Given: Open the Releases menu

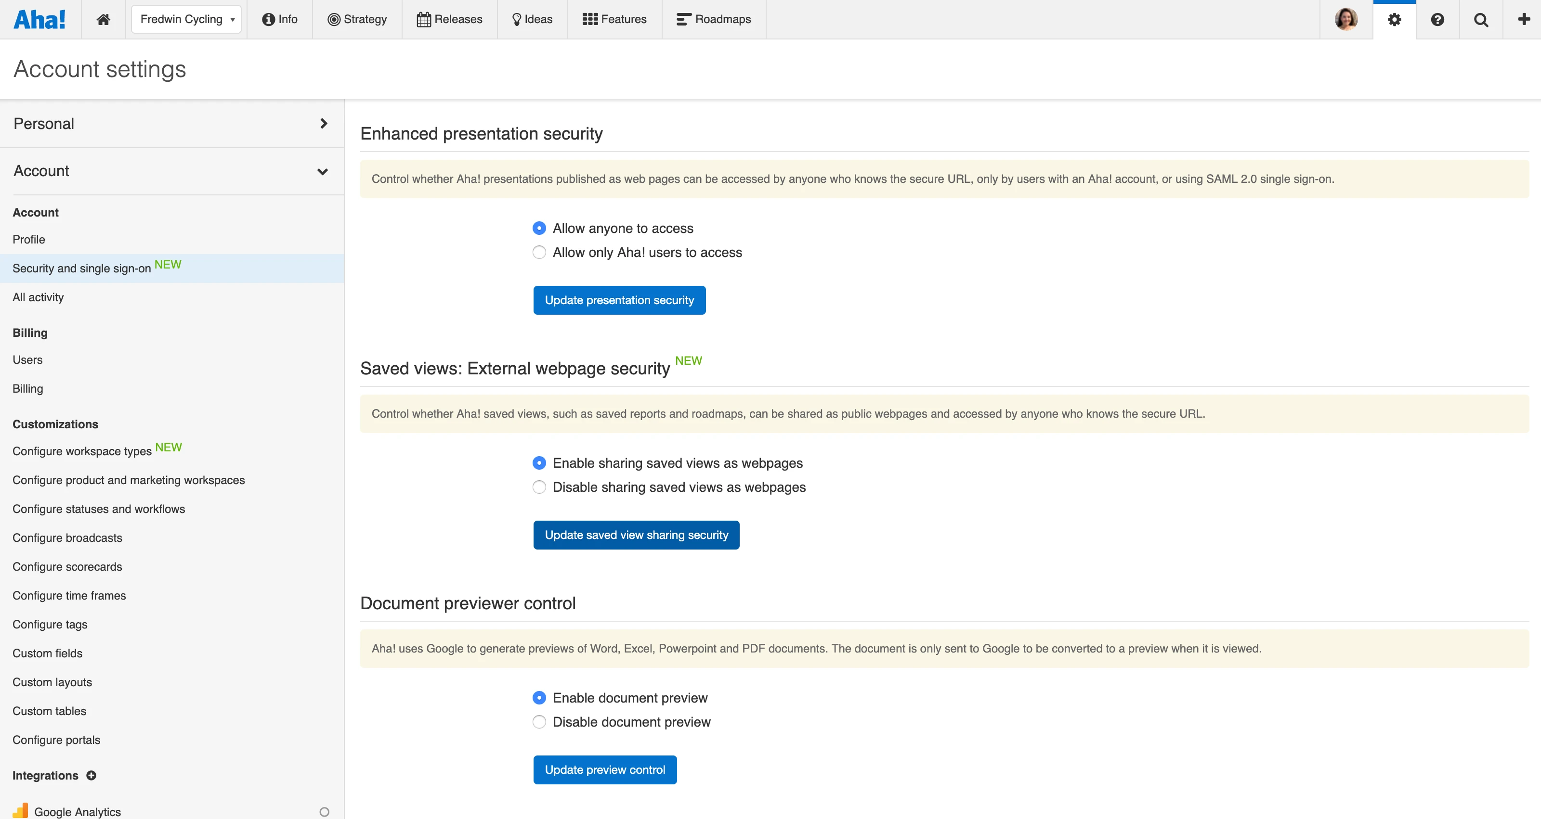Looking at the screenshot, I should [x=450, y=19].
